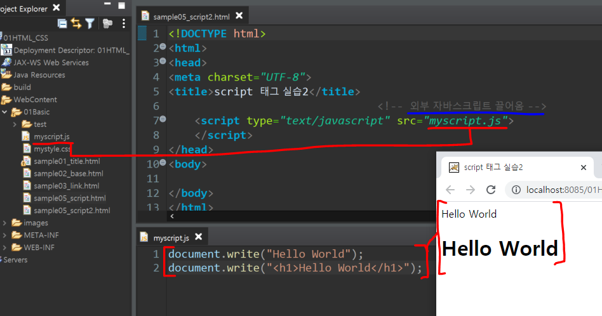Click the JAX-WS Web Services icon
The height and width of the screenshot is (316, 602).
tap(6, 62)
